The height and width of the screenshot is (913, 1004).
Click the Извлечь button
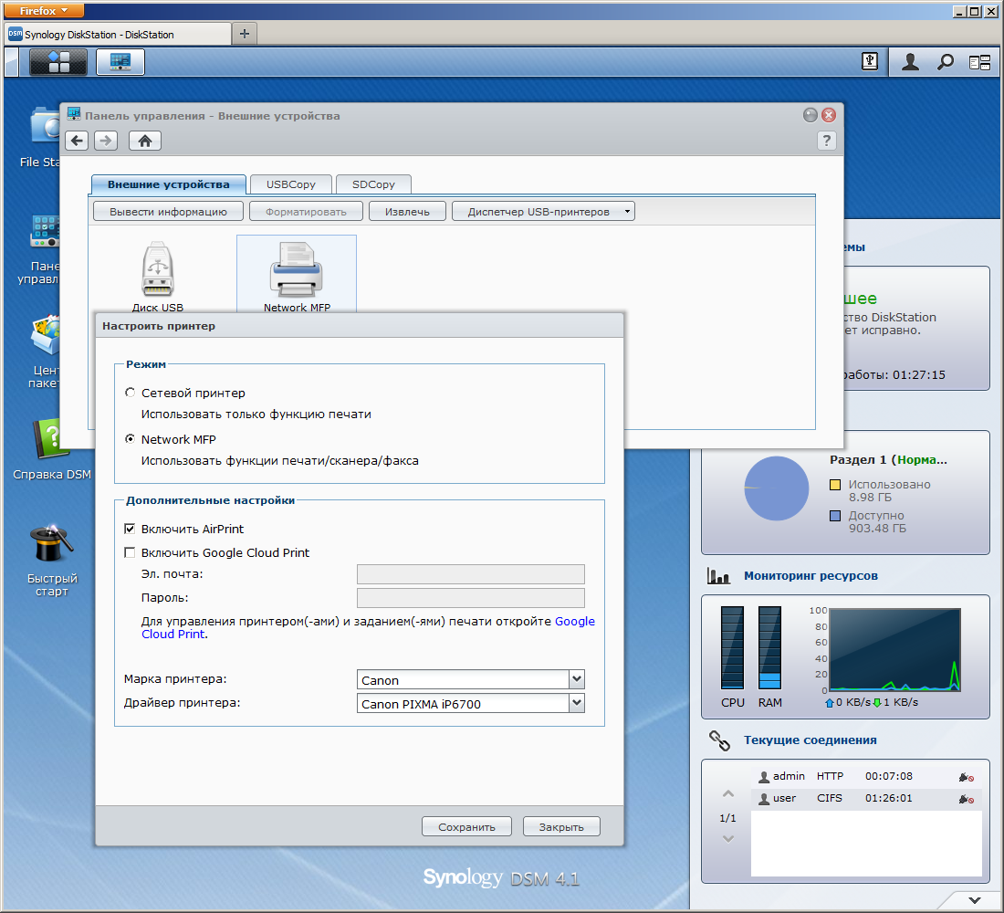pyautogui.click(x=407, y=212)
